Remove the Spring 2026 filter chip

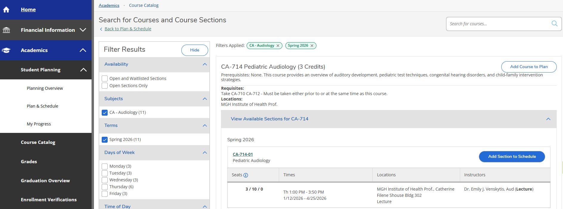[312, 46]
